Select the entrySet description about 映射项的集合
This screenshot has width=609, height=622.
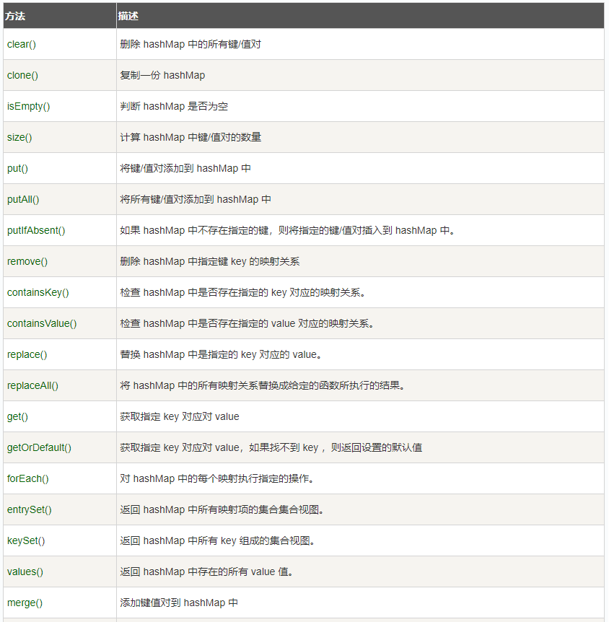(222, 509)
